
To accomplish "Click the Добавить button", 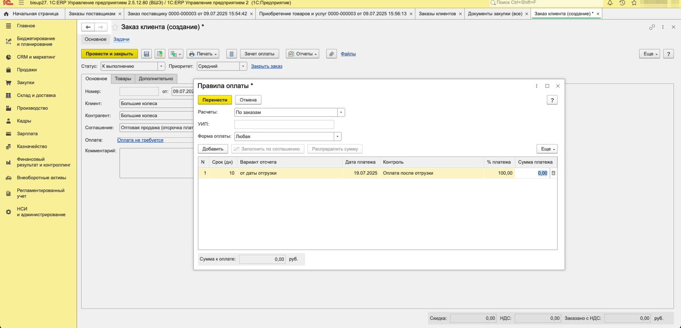I will pos(213,149).
